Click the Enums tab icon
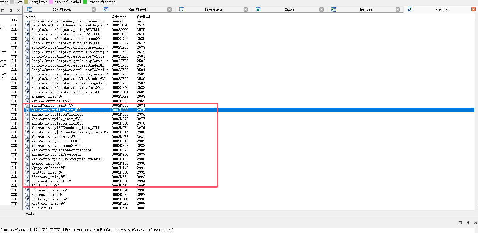This screenshot has height=233, width=478. [x=258, y=10]
